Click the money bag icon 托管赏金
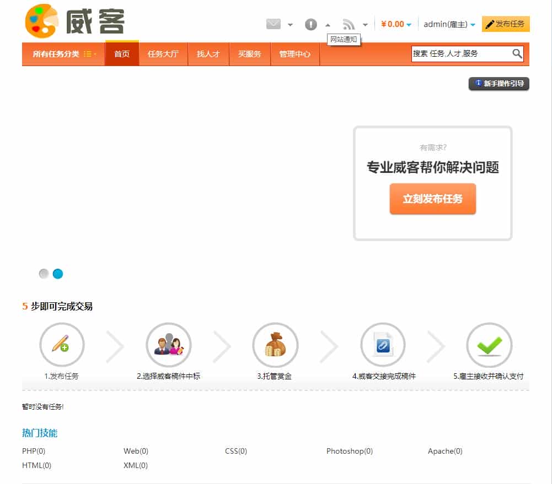Screen dimensions: 552x484 pos(275,345)
